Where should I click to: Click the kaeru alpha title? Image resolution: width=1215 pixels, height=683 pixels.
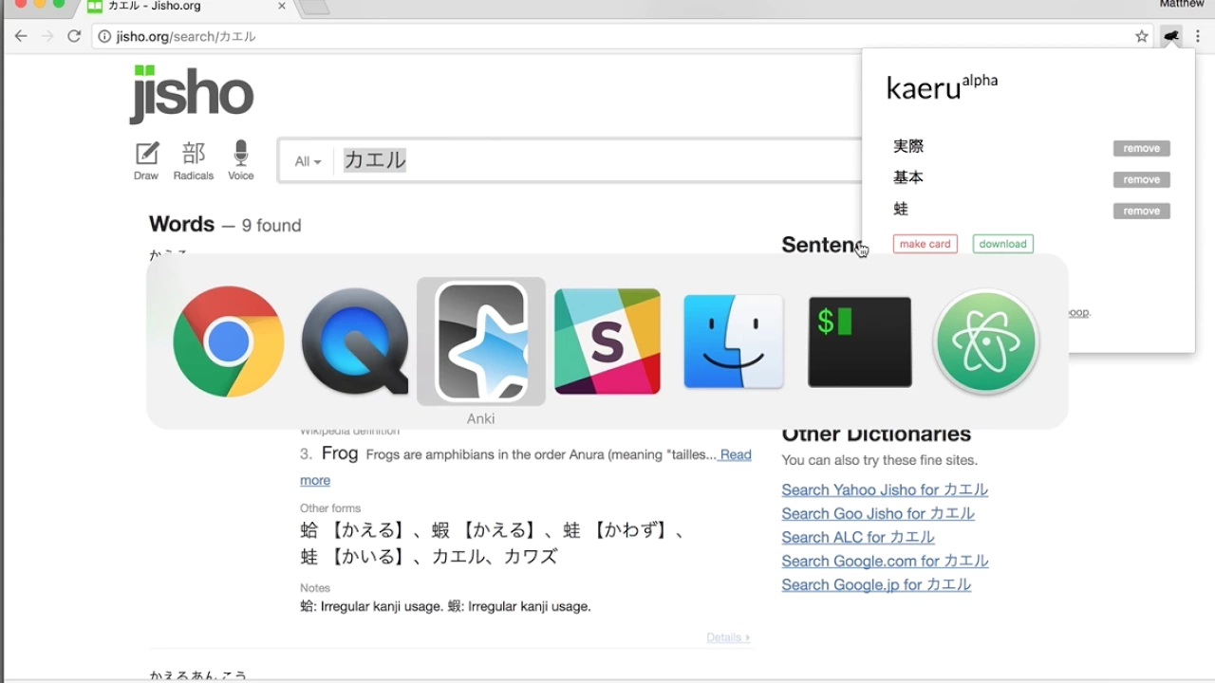click(x=942, y=86)
